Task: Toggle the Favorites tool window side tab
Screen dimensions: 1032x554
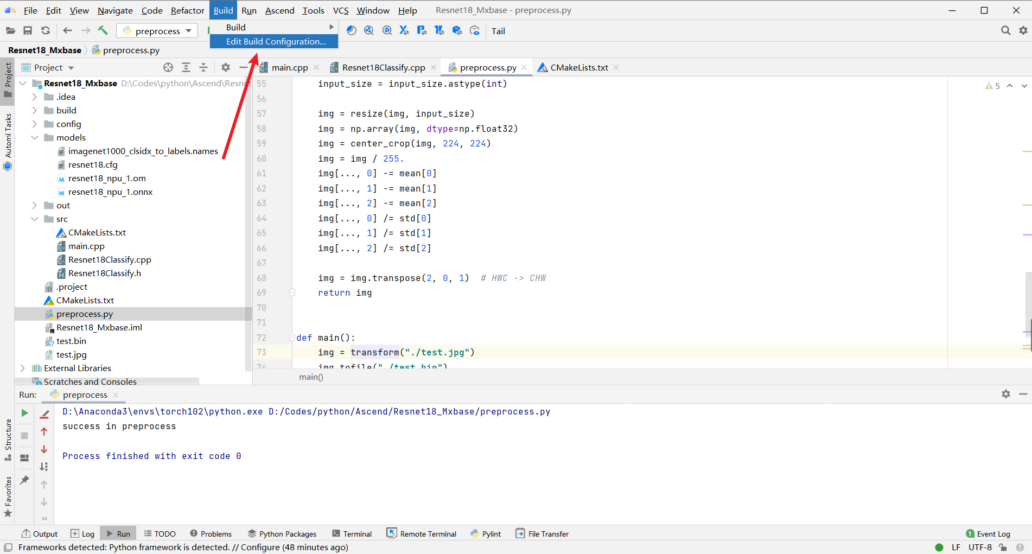Action: click(8, 496)
